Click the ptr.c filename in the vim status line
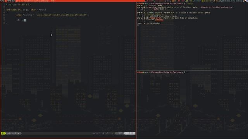This screenshot has width=248, height=139. click(10, 133)
